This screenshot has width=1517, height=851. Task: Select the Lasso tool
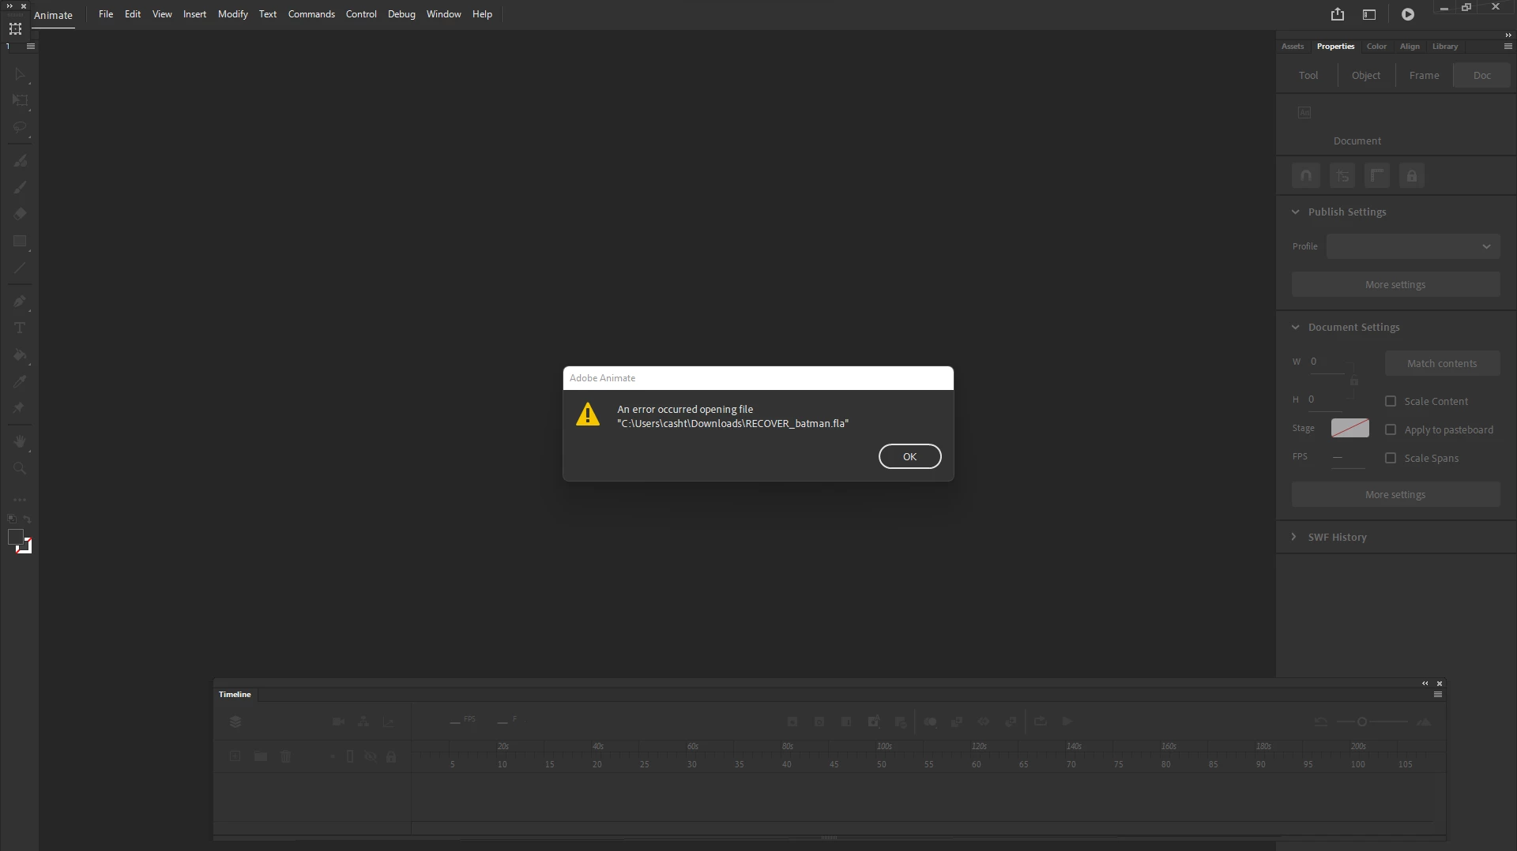click(x=20, y=127)
